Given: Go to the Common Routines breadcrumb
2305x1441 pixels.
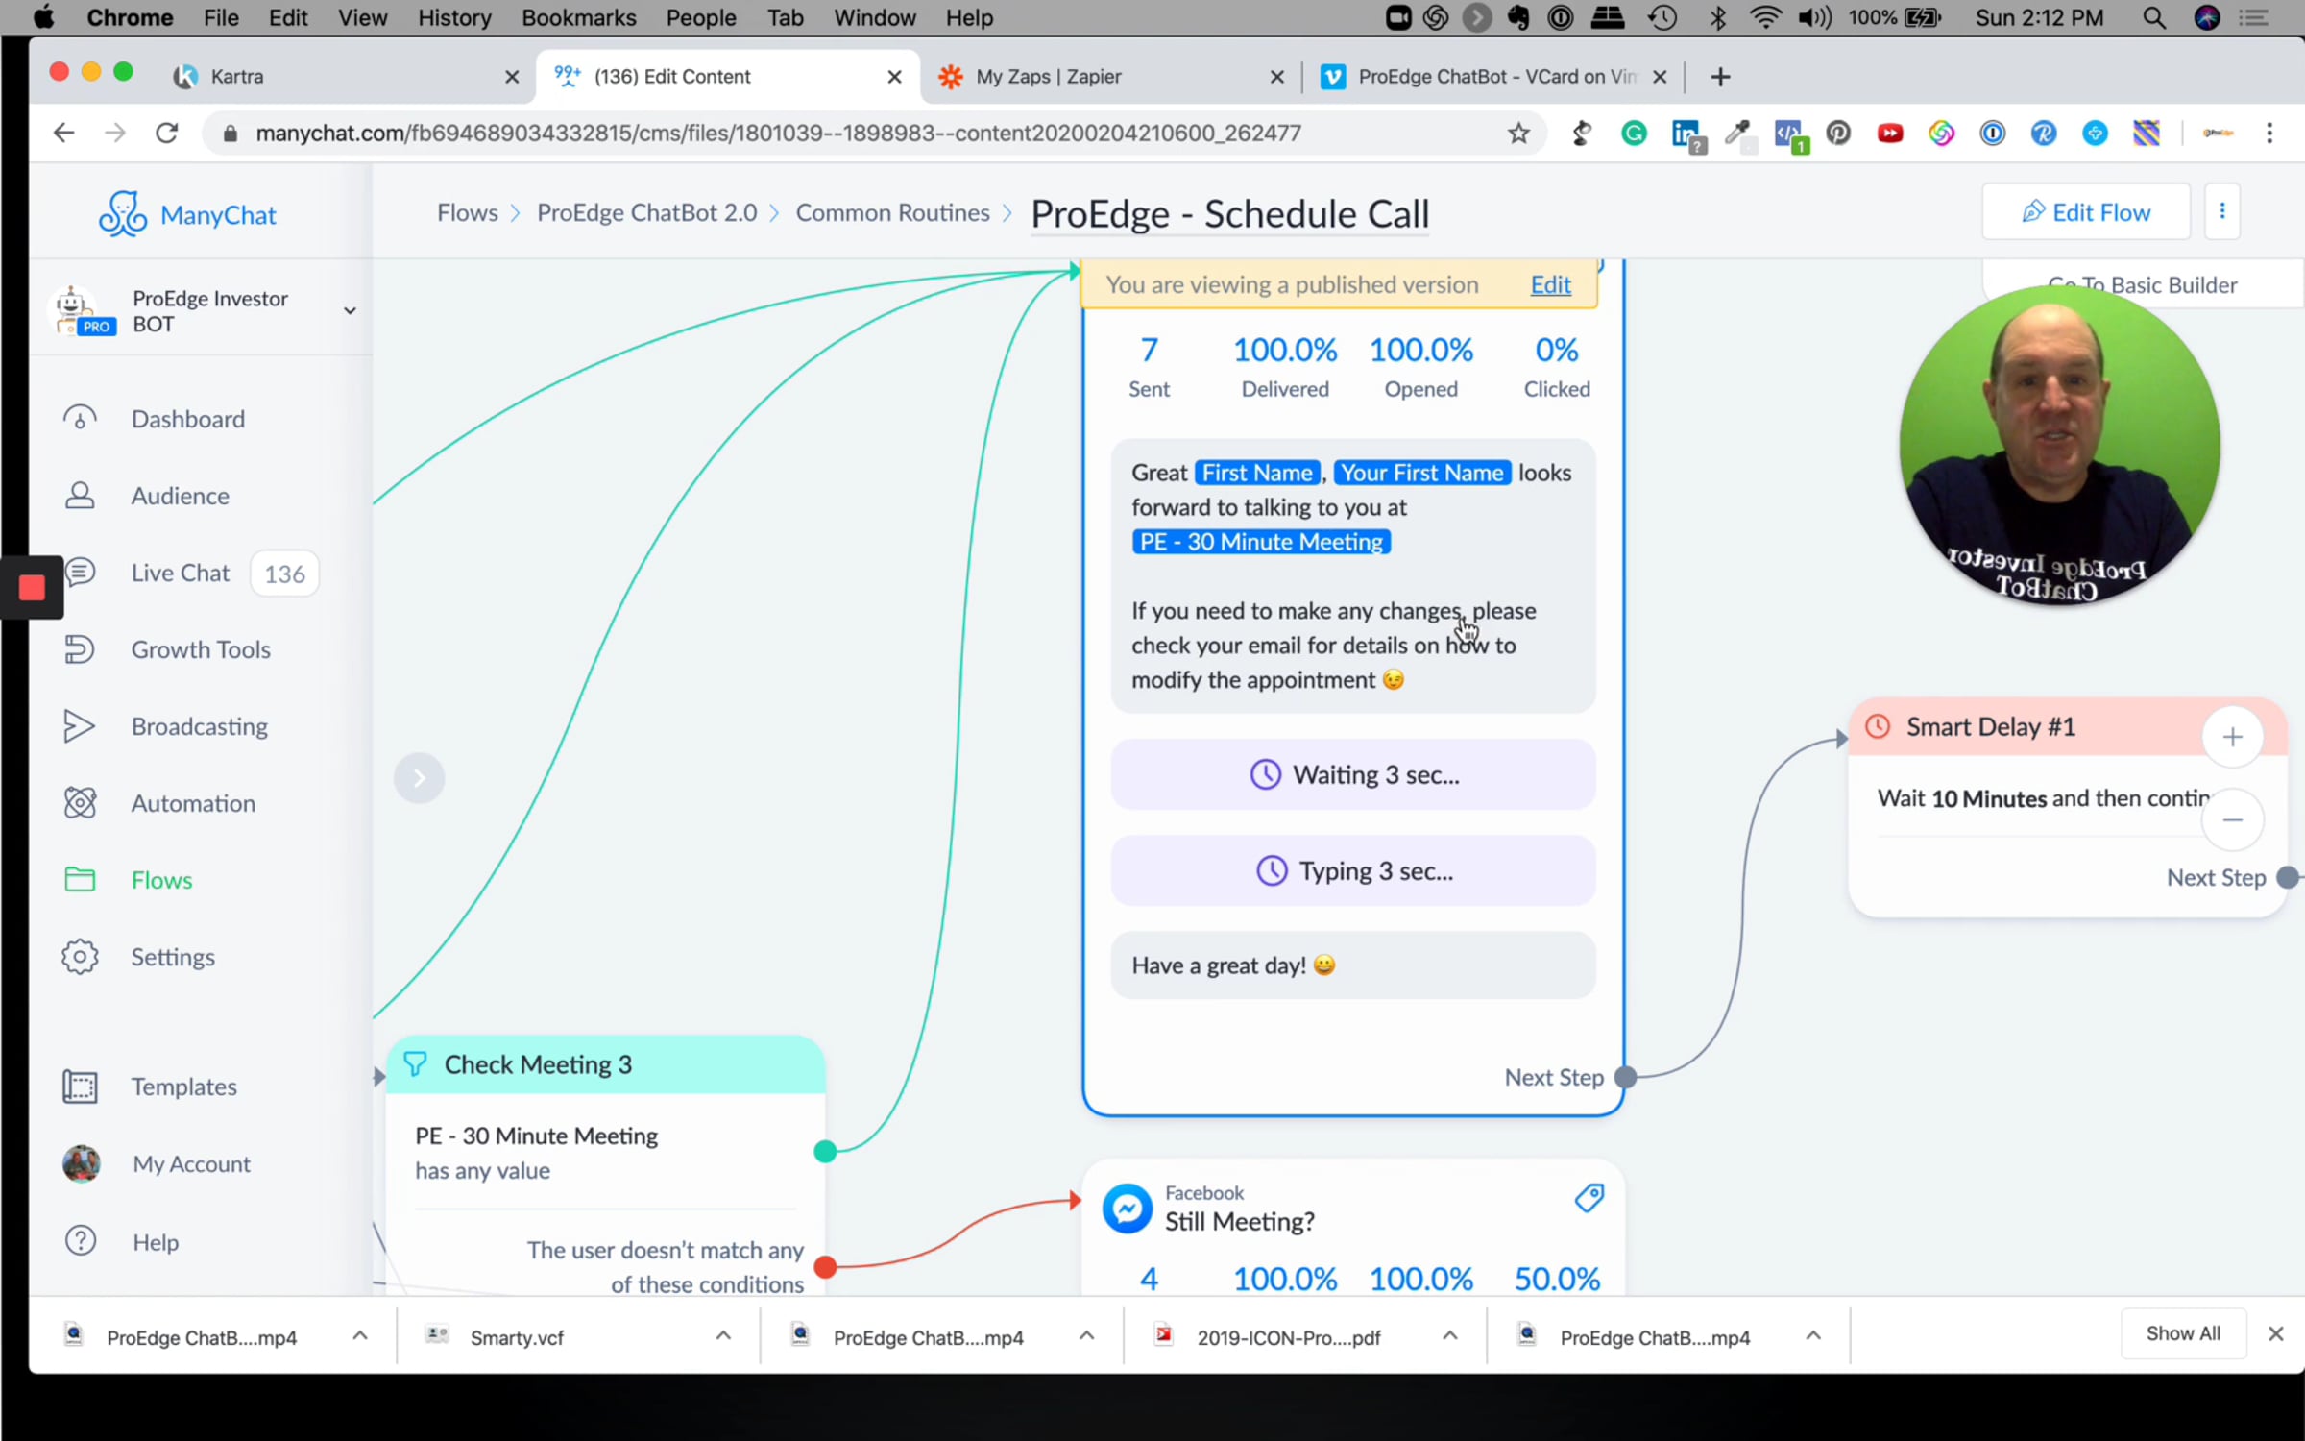Looking at the screenshot, I should point(891,212).
